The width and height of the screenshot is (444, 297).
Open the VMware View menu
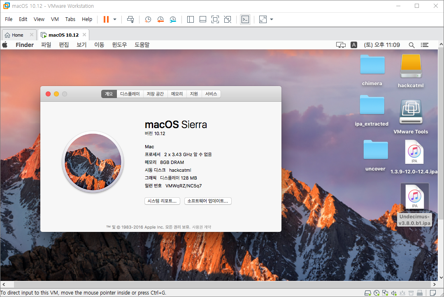(39, 19)
